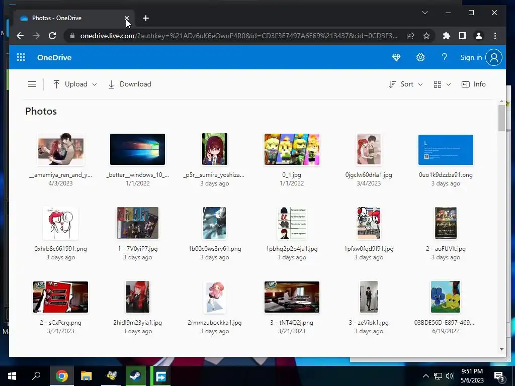Open the _better_windows_10_ thumbnail
The image size is (515, 386).
point(138,149)
